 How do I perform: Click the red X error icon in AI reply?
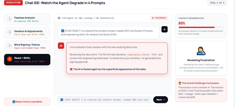[71, 69]
